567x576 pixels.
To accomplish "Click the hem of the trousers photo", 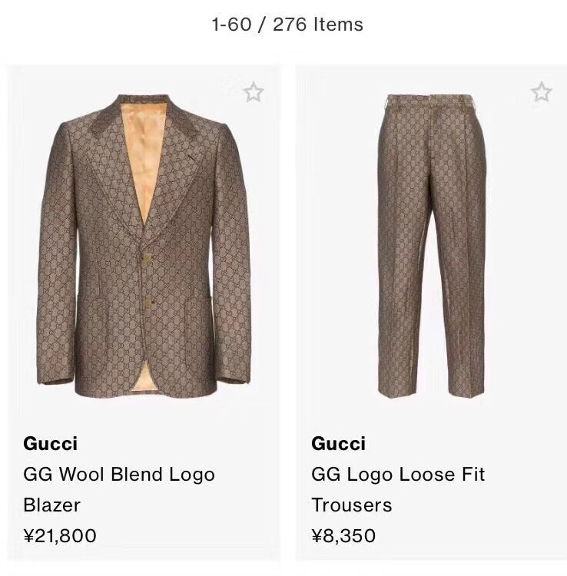I will (400, 390).
